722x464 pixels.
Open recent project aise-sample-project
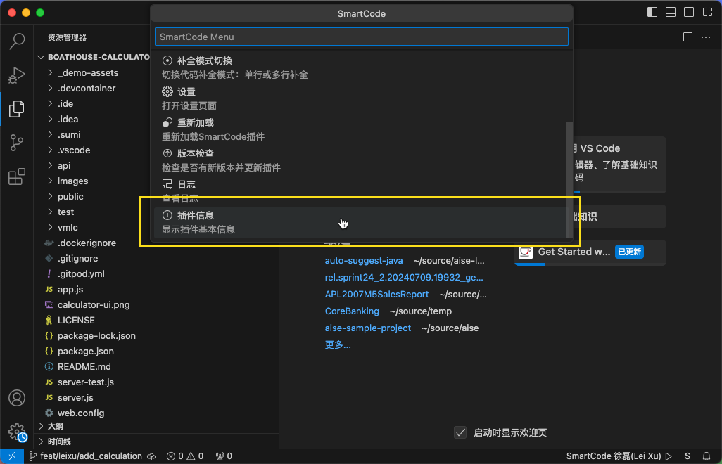pyautogui.click(x=368, y=328)
